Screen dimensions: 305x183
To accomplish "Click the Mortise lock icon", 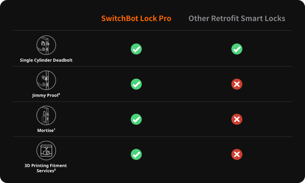I will click(x=46, y=115).
